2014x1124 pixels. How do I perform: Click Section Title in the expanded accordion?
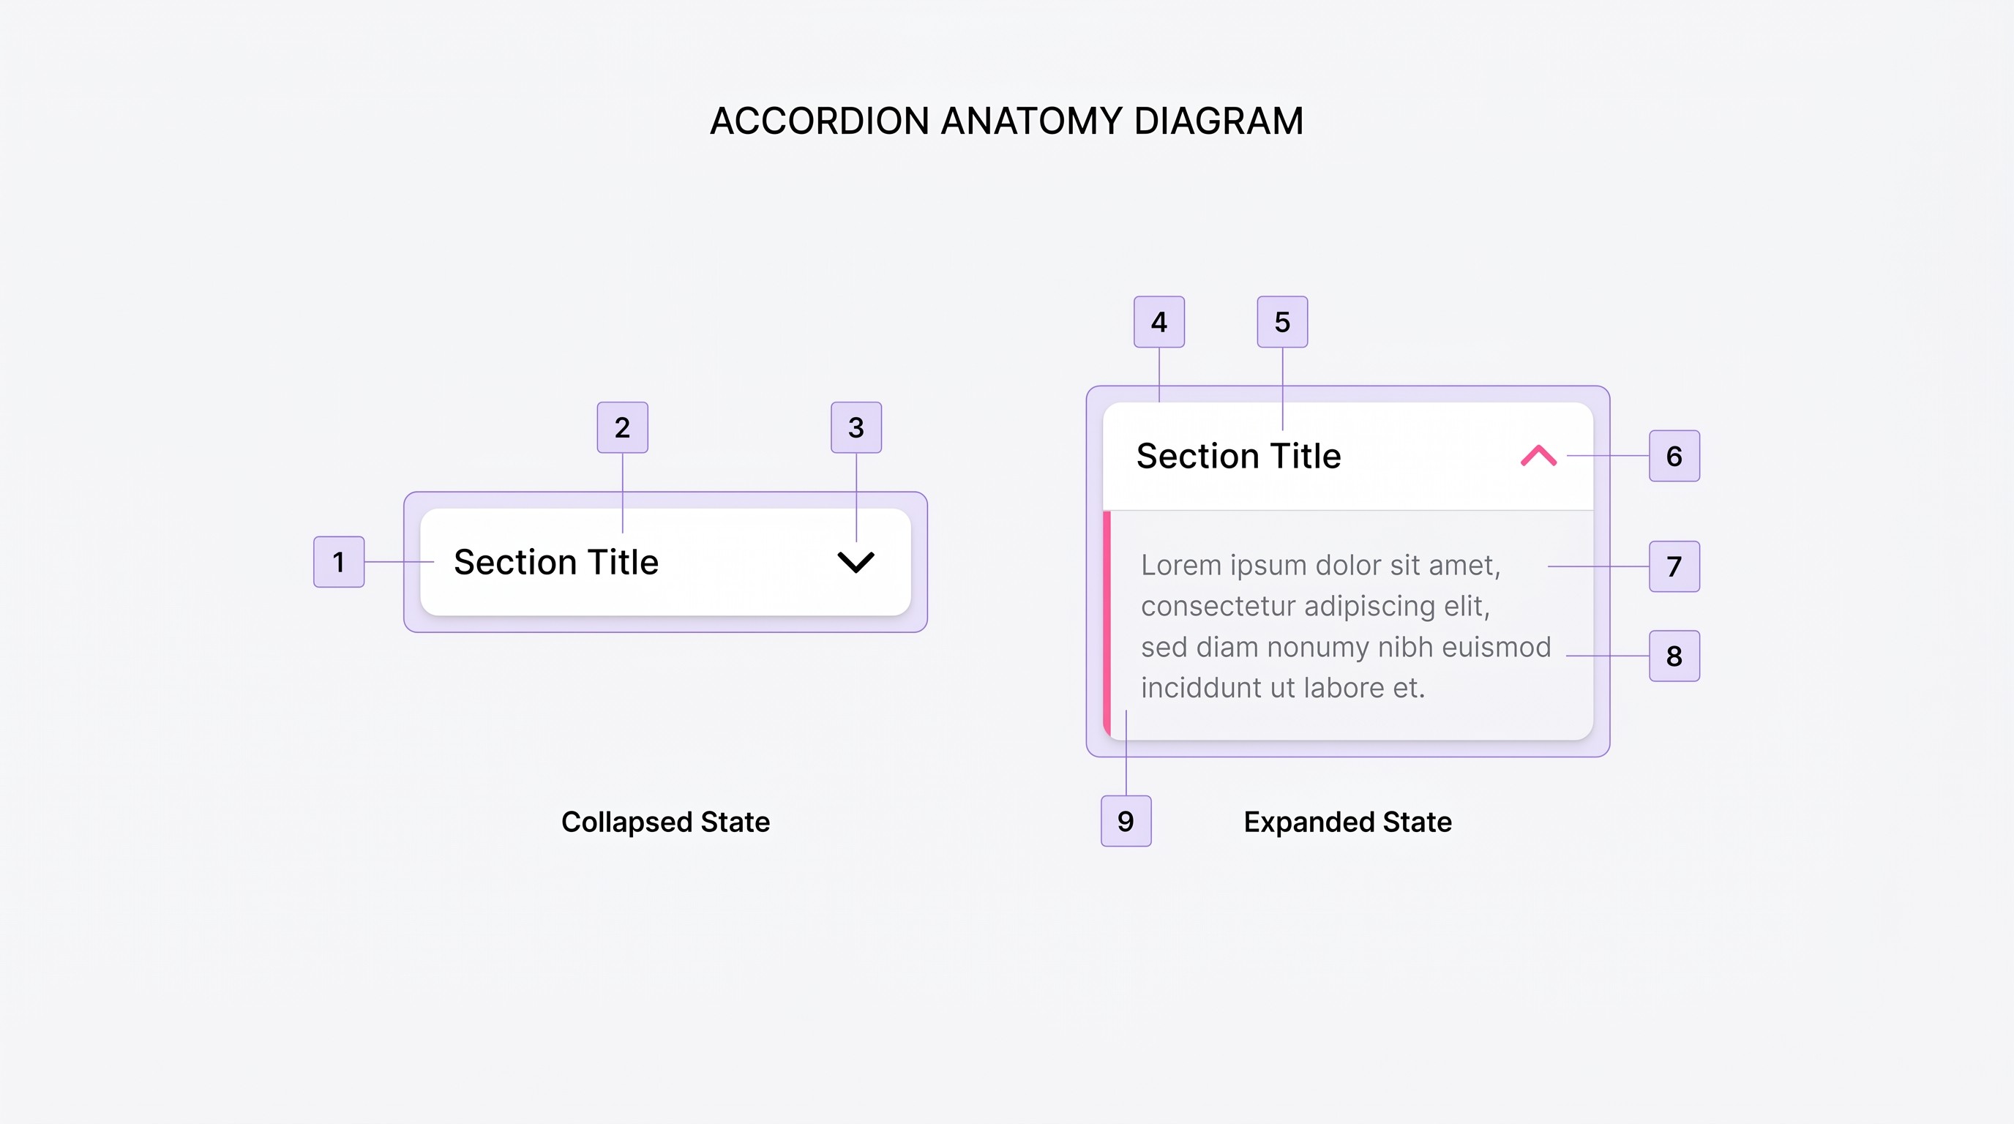click(x=1238, y=456)
